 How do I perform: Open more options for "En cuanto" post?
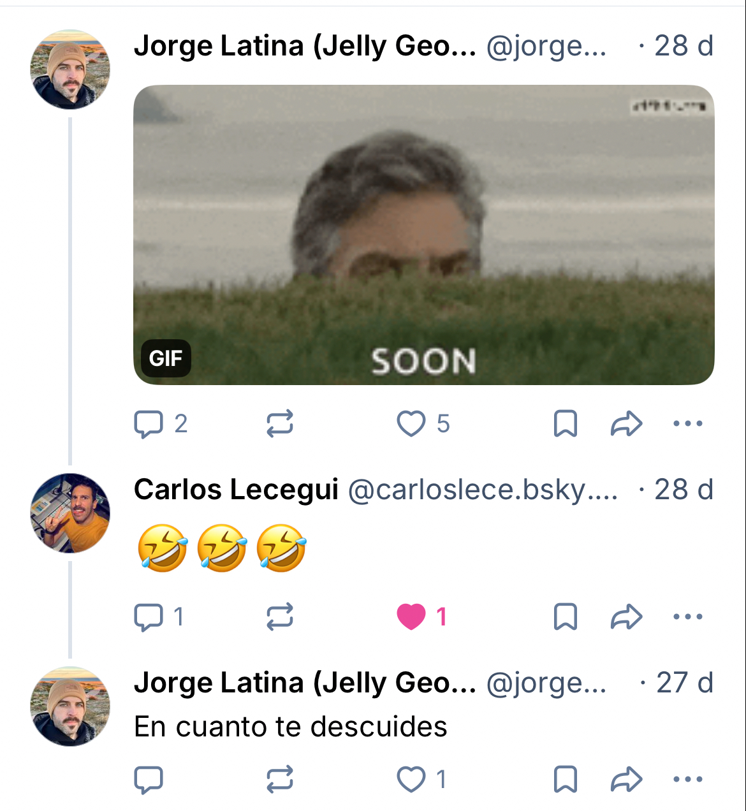[688, 780]
